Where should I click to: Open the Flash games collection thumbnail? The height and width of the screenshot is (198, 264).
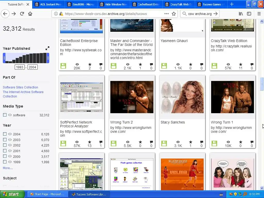132,174
